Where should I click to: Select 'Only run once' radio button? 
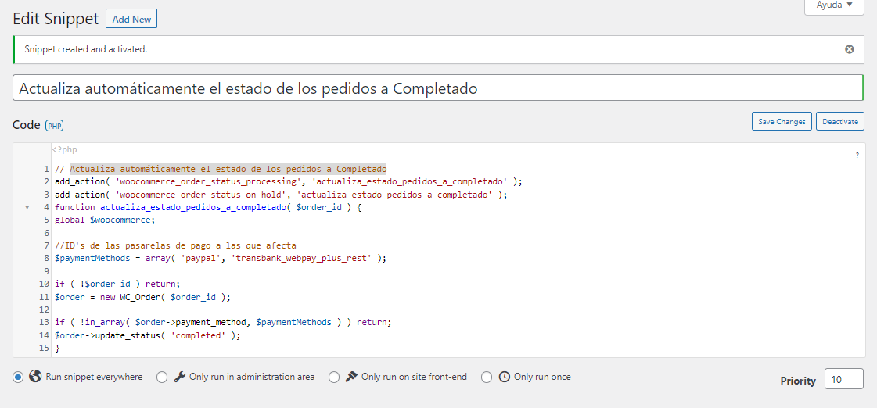pos(487,378)
